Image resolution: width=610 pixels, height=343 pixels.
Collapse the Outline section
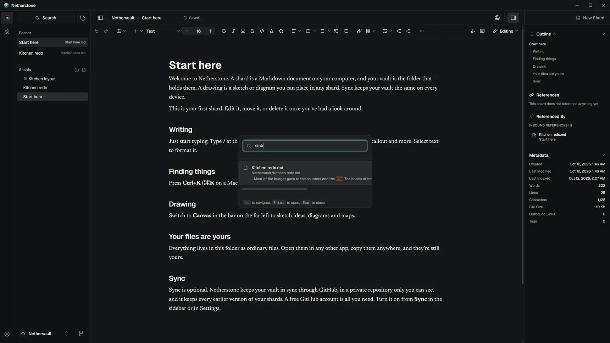point(603,34)
